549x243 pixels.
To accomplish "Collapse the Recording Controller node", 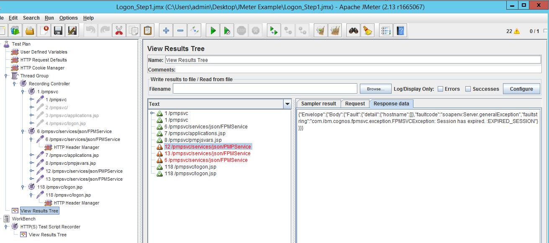I will (15, 84).
